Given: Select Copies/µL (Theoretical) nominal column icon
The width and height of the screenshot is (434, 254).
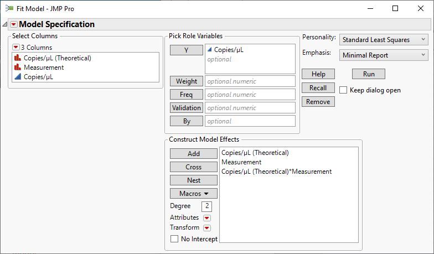Looking at the screenshot, I should 17,58.
